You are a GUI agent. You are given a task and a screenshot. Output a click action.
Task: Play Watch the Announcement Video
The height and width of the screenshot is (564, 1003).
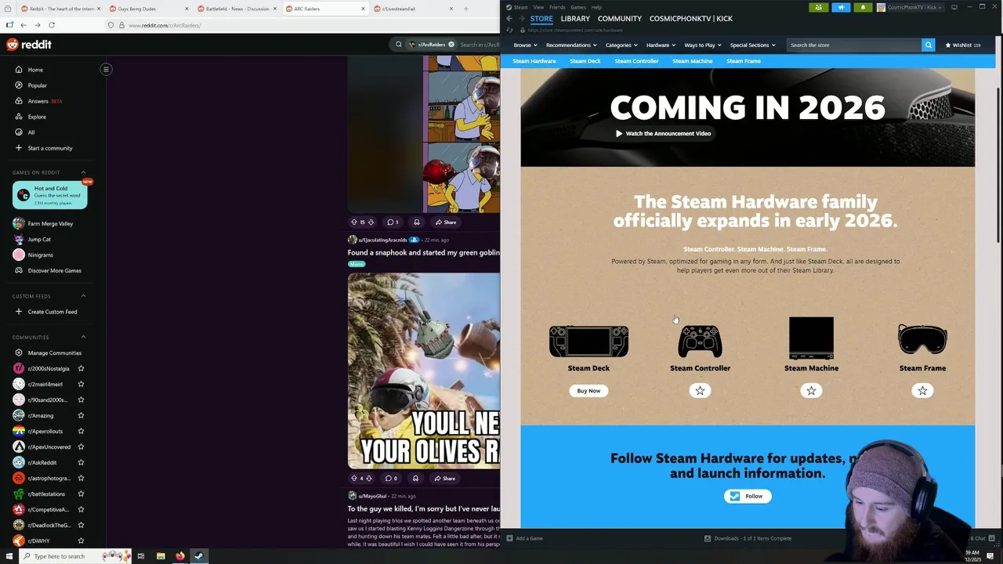pyautogui.click(x=663, y=133)
